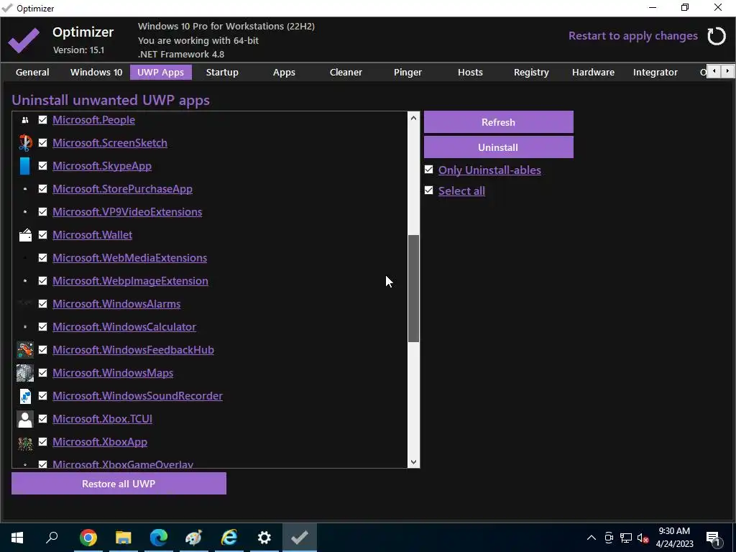Image resolution: width=736 pixels, height=552 pixels.
Task: Open the Microsoft.WebpImageExtension link
Action: point(131,281)
